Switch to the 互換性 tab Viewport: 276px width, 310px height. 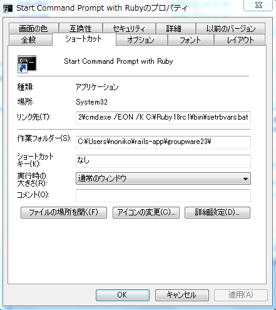[x=81, y=28]
